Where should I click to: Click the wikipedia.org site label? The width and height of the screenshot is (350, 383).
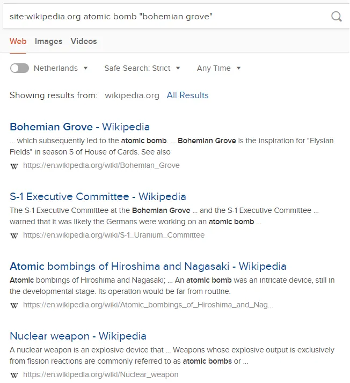[x=132, y=95]
